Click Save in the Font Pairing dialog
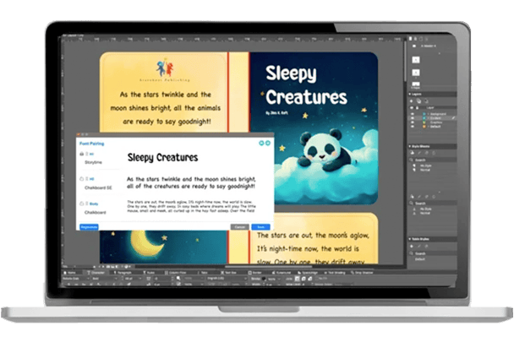Screen dimensions: 514x342 (260, 227)
